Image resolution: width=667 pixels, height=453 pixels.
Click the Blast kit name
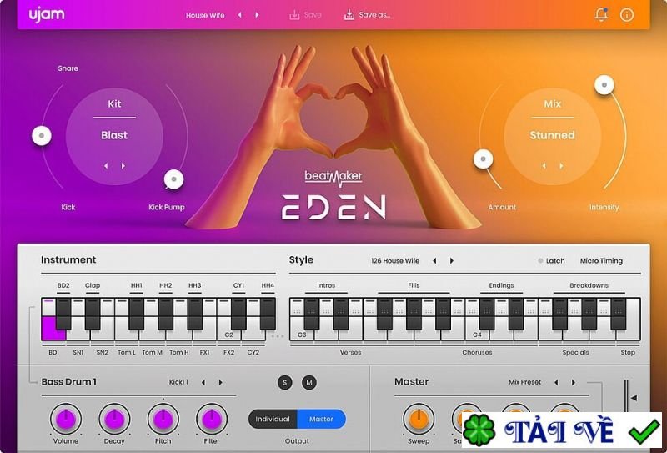tap(114, 135)
